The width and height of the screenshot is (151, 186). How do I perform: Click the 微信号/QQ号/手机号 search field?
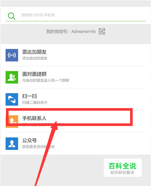(75, 15)
